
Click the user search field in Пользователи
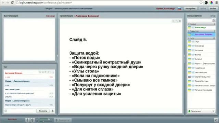point(200,20)
